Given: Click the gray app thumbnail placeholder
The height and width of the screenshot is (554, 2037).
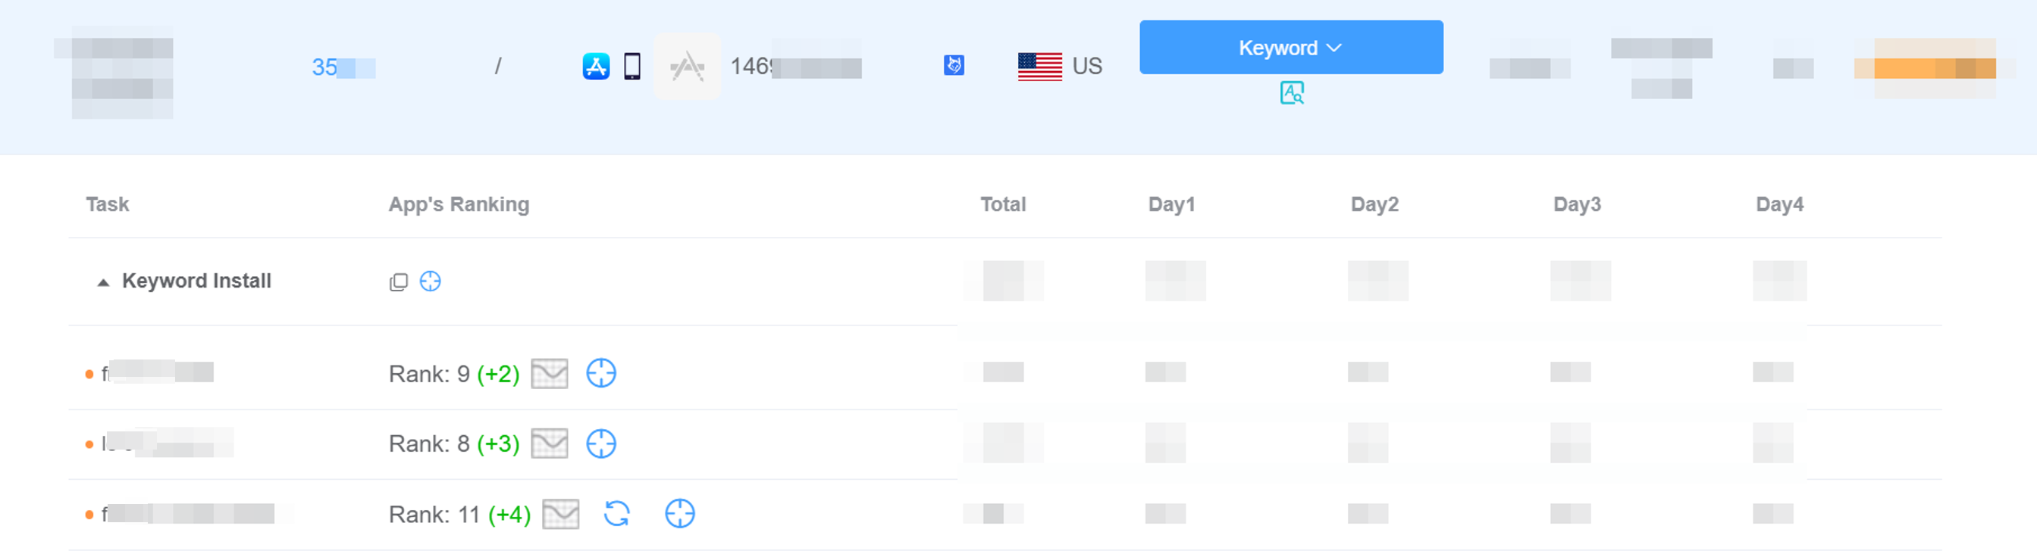Looking at the screenshot, I should coord(687,67).
